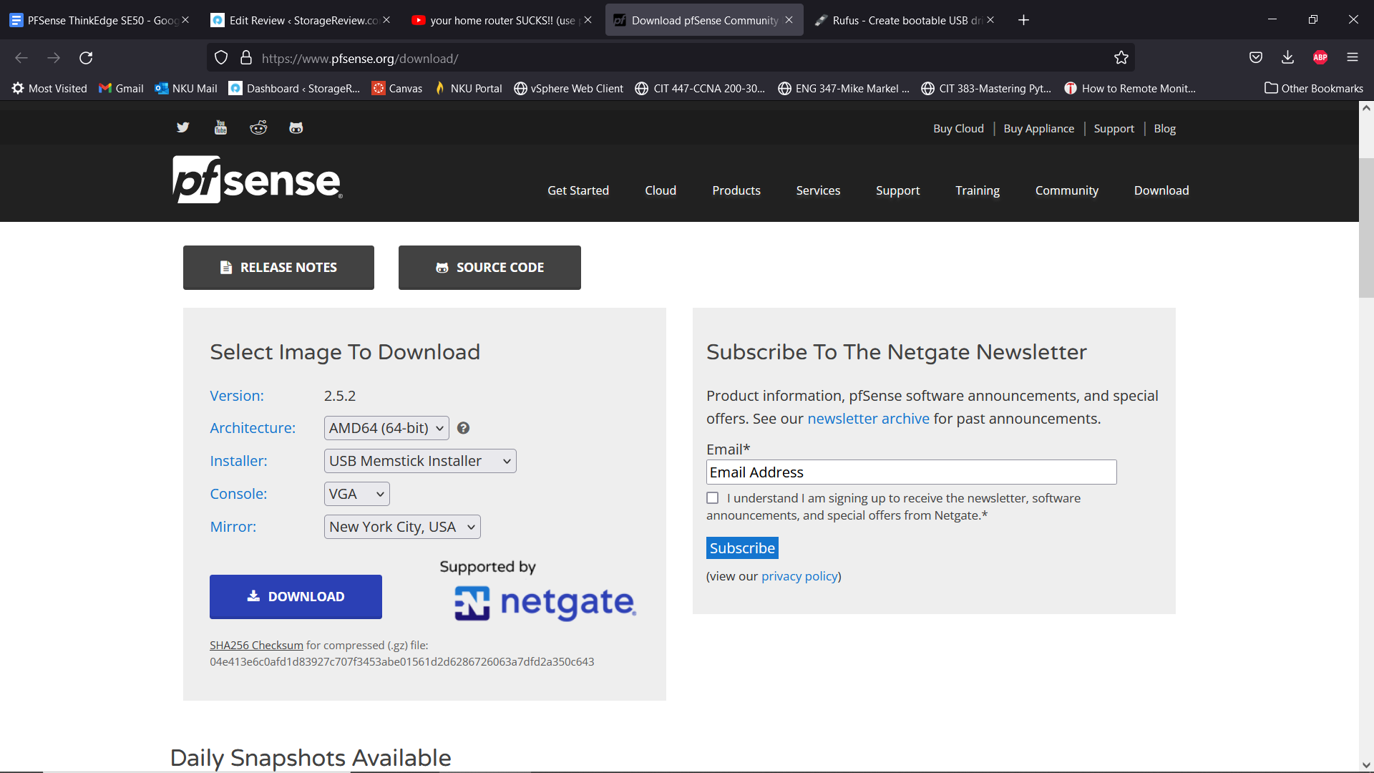Open the Dashboard StorageR bookmark
Viewport: 1374px width, 773px height.
[x=294, y=88]
